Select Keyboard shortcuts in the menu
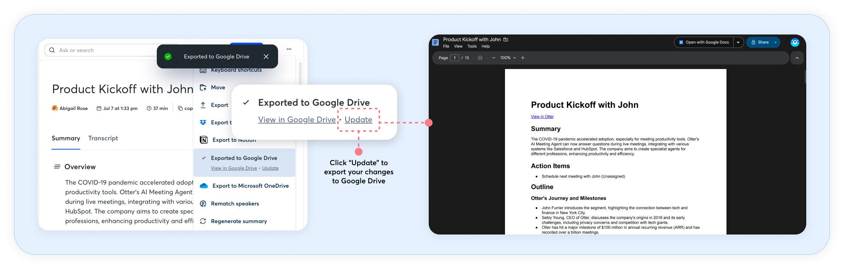The width and height of the screenshot is (844, 269). click(x=236, y=70)
